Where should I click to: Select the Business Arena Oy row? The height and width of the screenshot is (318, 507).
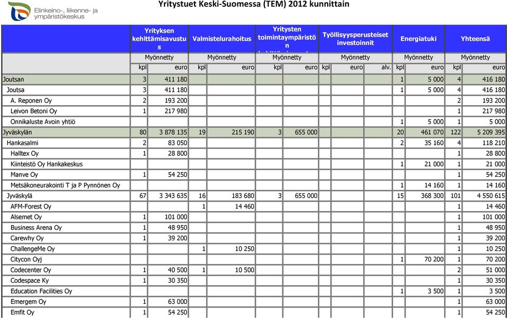[254, 228]
